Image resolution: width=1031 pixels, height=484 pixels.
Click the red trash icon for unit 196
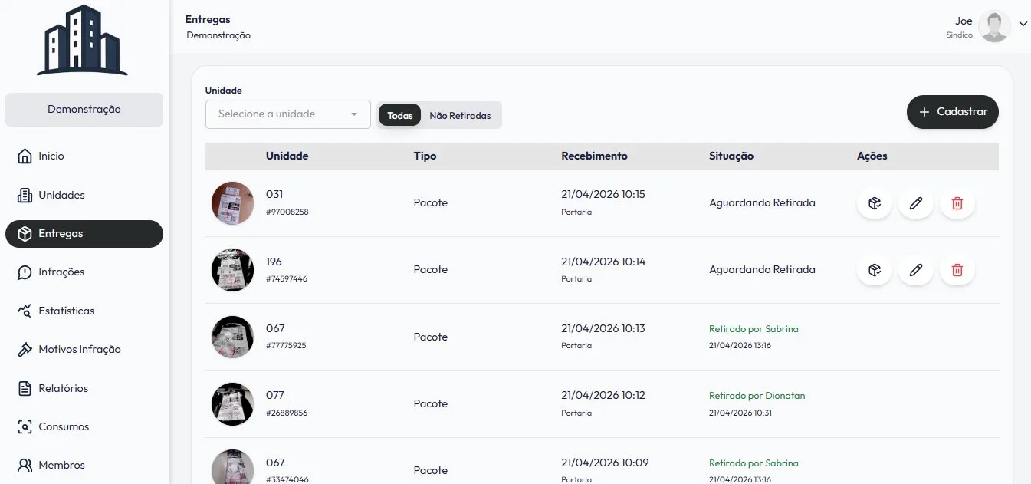[957, 270]
